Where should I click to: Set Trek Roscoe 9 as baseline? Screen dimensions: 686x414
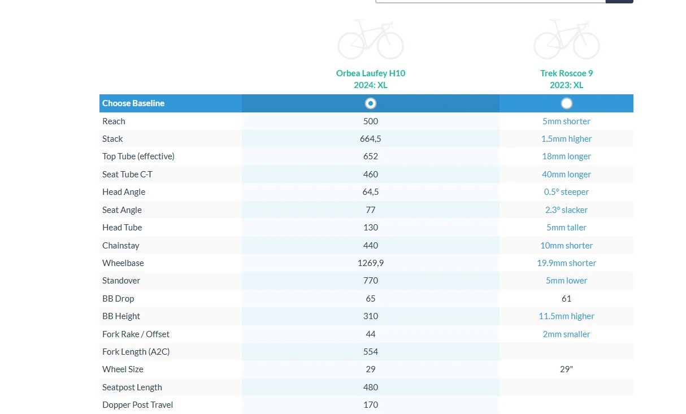566,103
